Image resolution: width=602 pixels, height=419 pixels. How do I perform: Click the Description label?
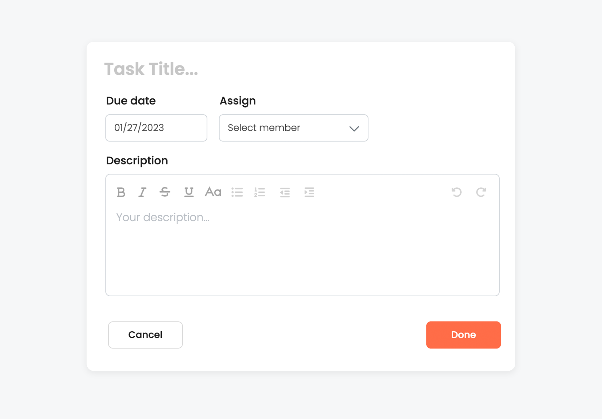coord(137,160)
